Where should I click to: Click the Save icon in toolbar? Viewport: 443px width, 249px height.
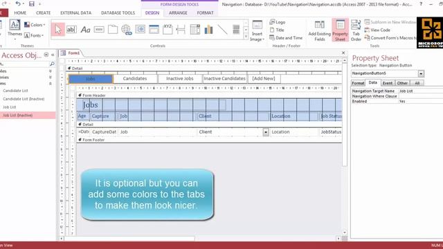click(32, 4)
